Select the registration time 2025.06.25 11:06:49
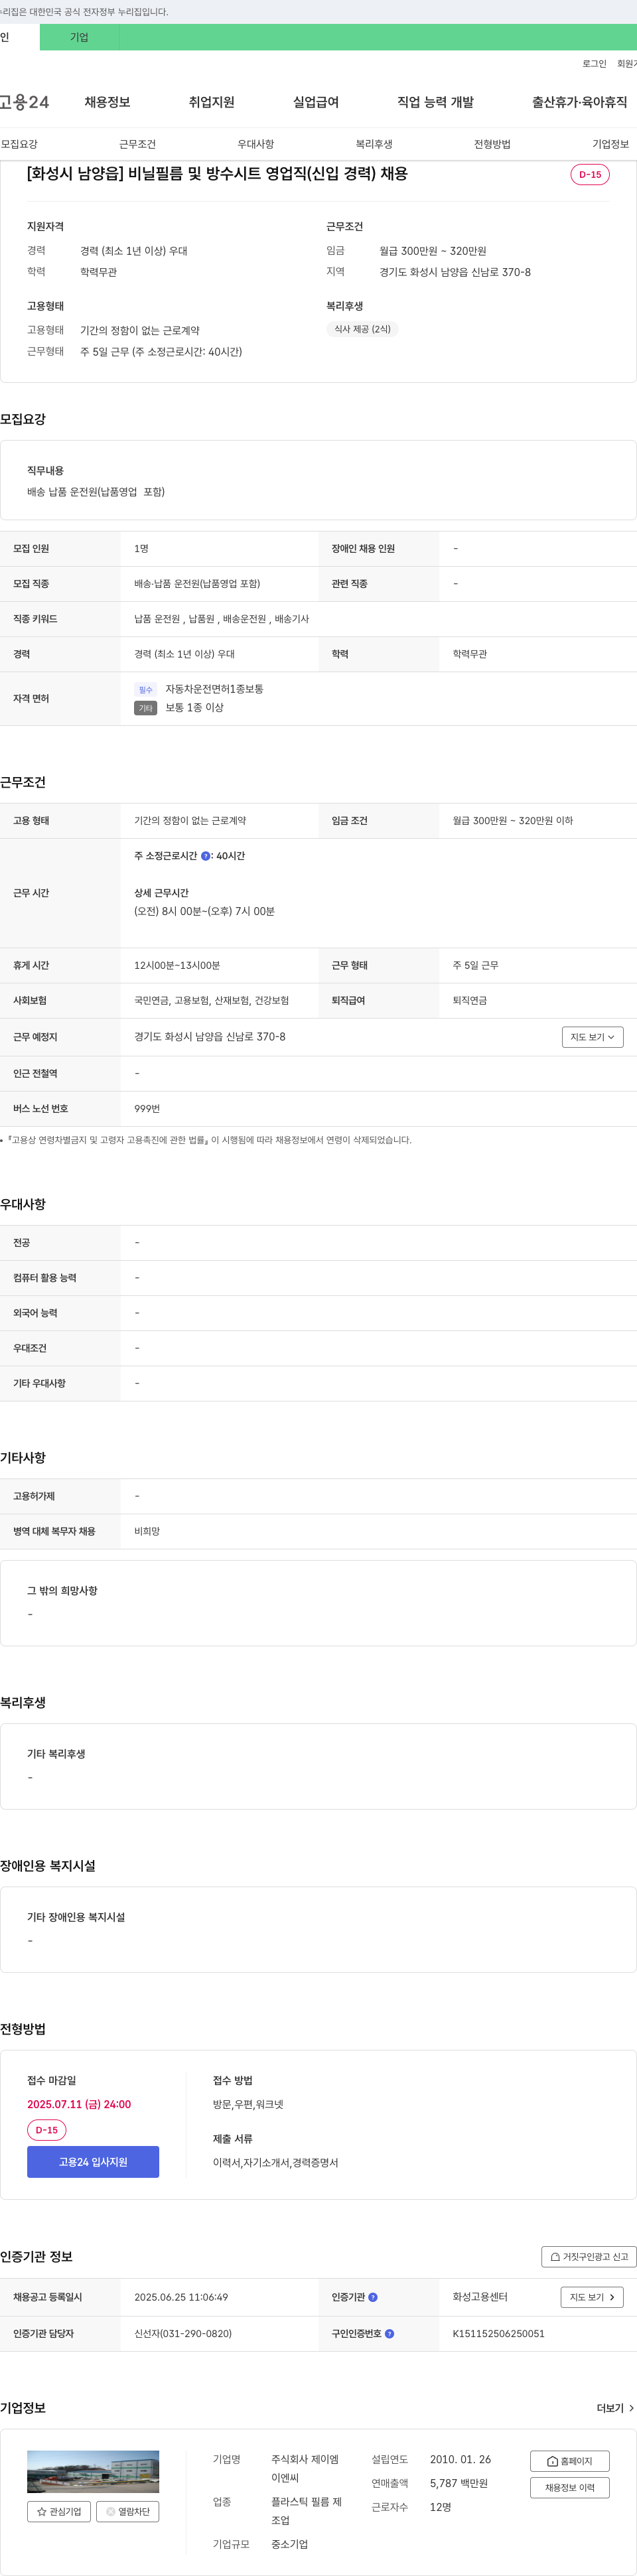The width and height of the screenshot is (637, 2576). click(x=181, y=2297)
